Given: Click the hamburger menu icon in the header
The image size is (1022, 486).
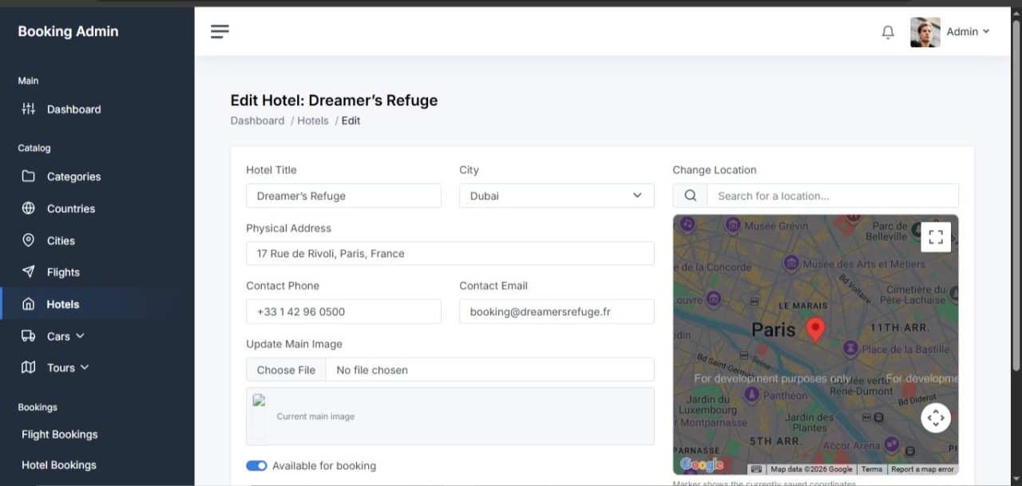Looking at the screenshot, I should click(x=220, y=31).
